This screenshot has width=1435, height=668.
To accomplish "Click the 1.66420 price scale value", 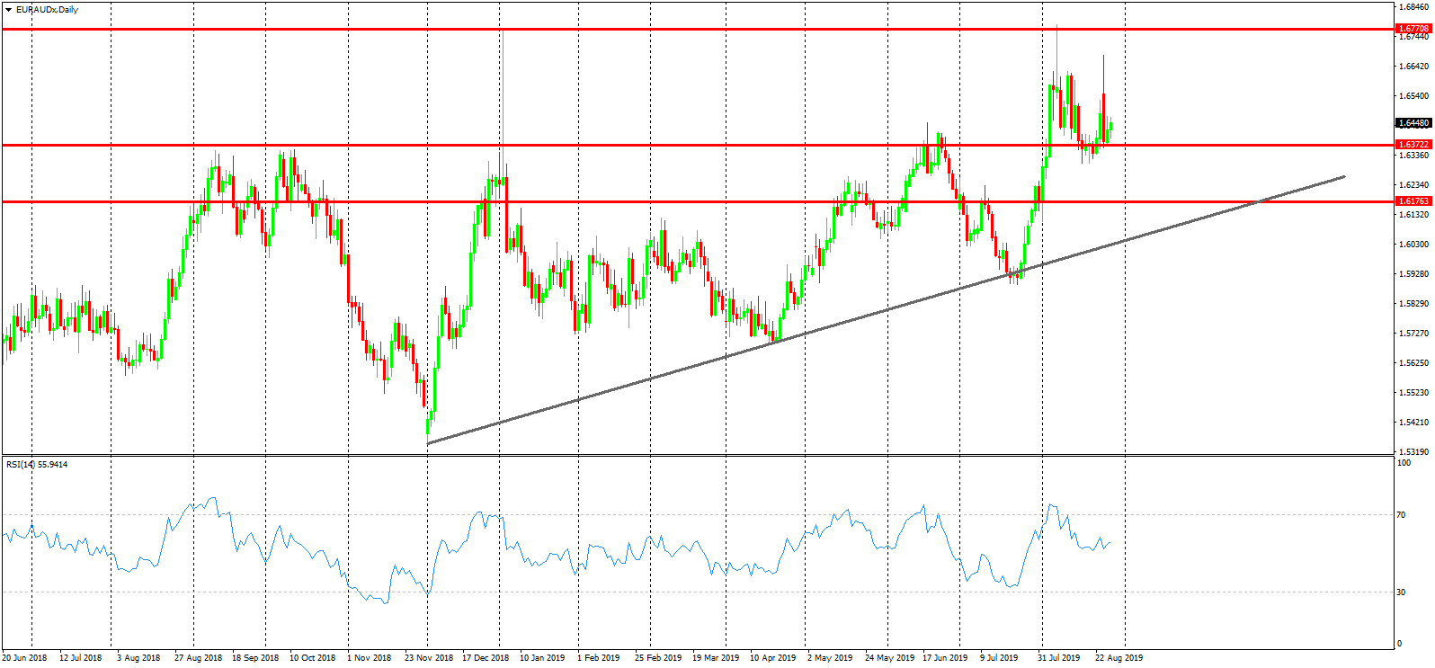I will click(1413, 67).
